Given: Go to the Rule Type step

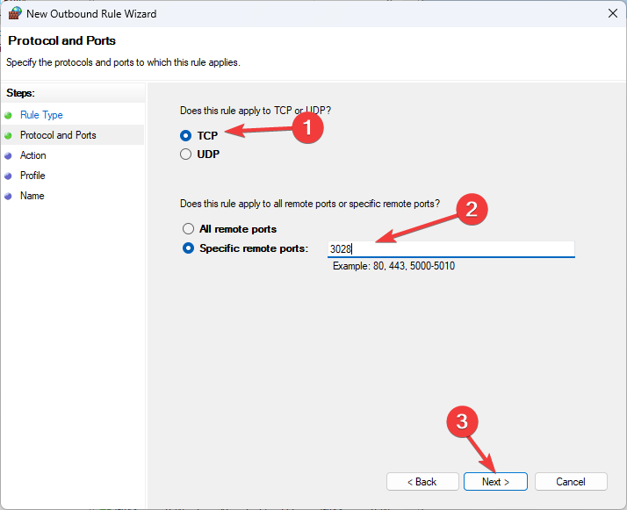Looking at the screenshot, I should coord(41,115).
